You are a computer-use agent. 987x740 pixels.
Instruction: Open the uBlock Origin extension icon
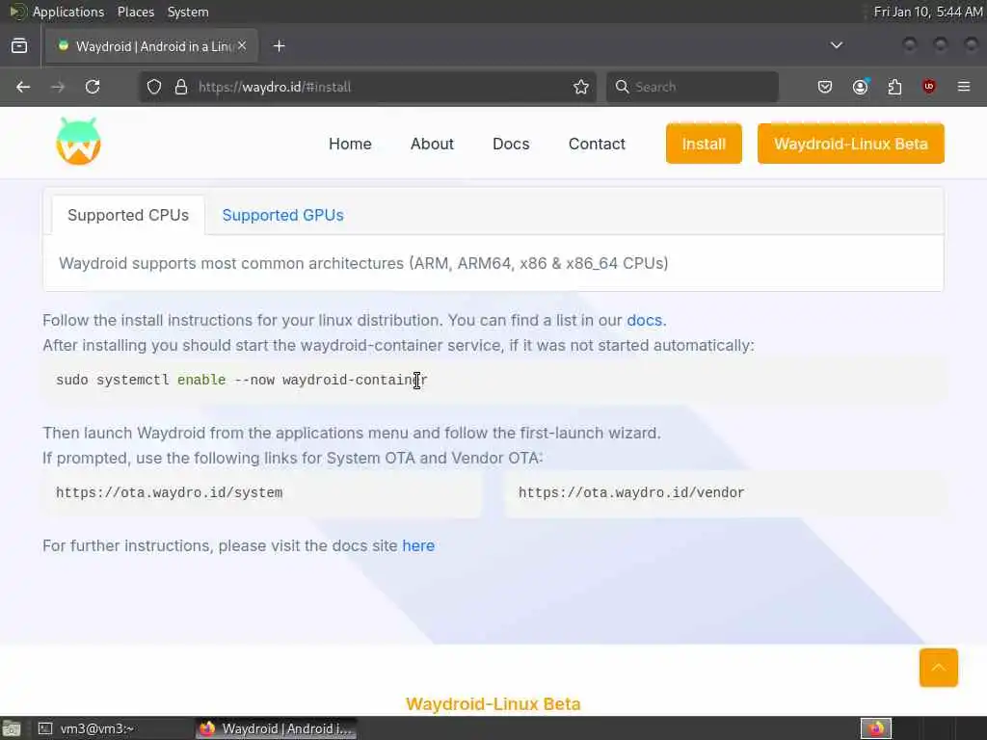pos(929,87)
